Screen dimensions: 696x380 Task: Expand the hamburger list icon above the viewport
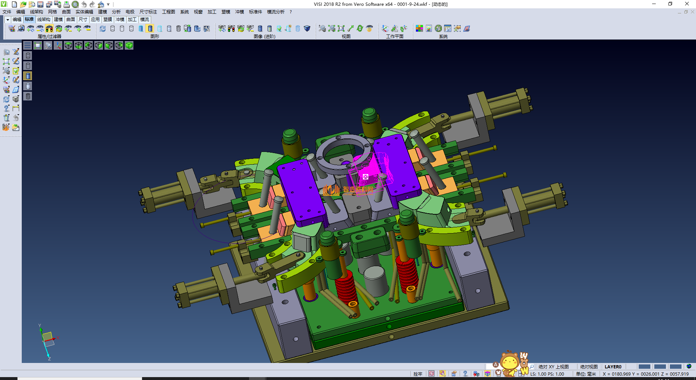click(28, 45)
